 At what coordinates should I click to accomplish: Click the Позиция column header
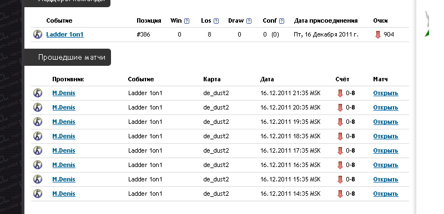click(x=149, y=20)
